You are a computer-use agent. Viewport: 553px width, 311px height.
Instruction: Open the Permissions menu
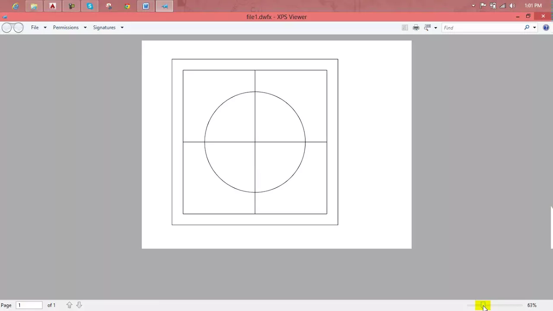pyautogui.click(x=66, y=28)
